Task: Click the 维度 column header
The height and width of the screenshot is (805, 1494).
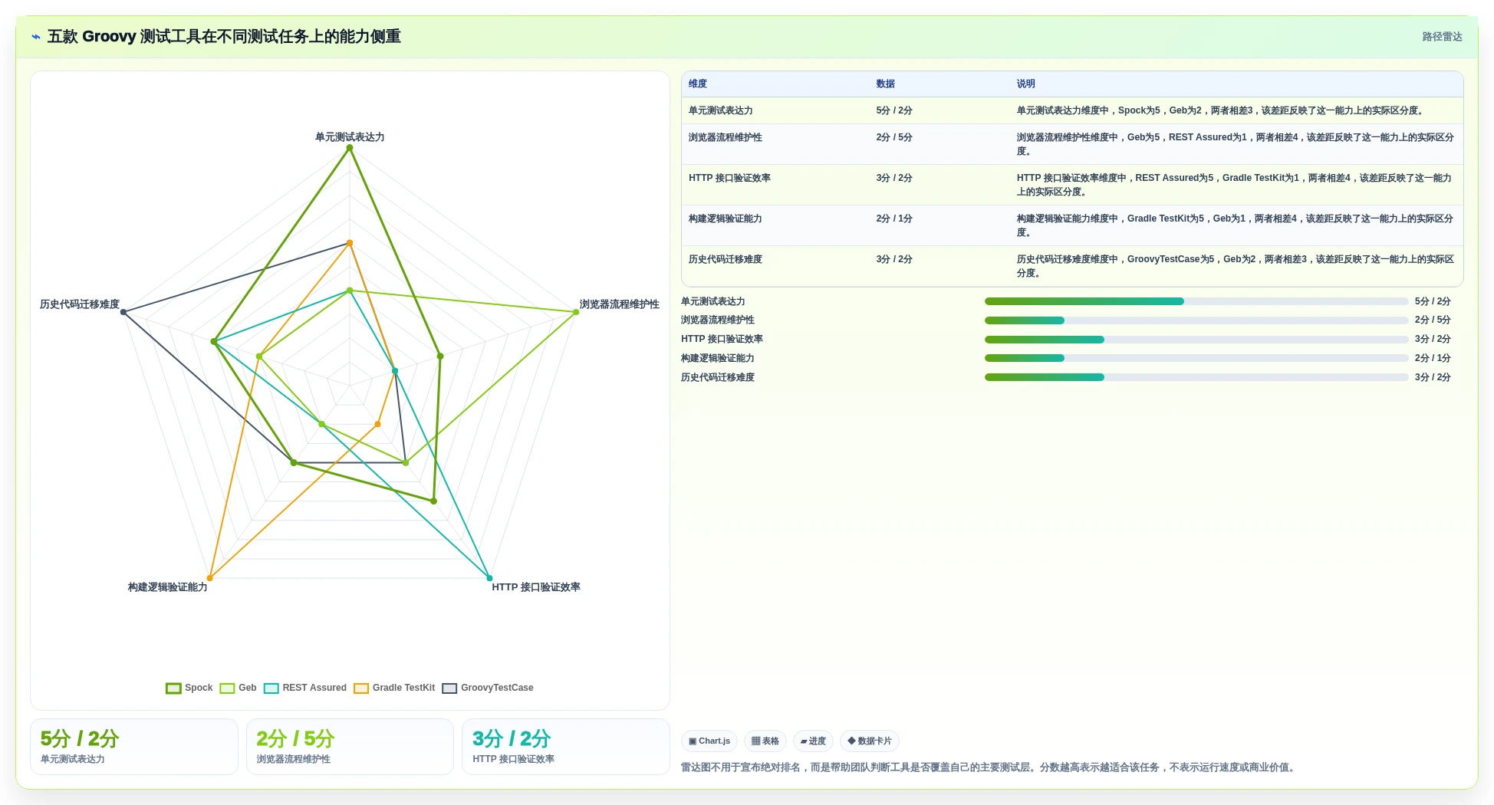Action: [698, 84]
